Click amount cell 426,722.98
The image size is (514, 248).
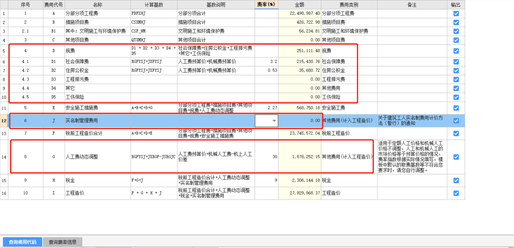coord(300,22)
